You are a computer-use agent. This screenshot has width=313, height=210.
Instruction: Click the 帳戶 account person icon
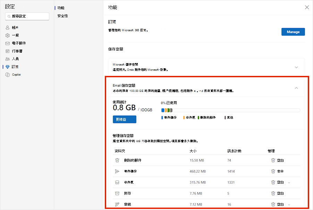(7, 27)
